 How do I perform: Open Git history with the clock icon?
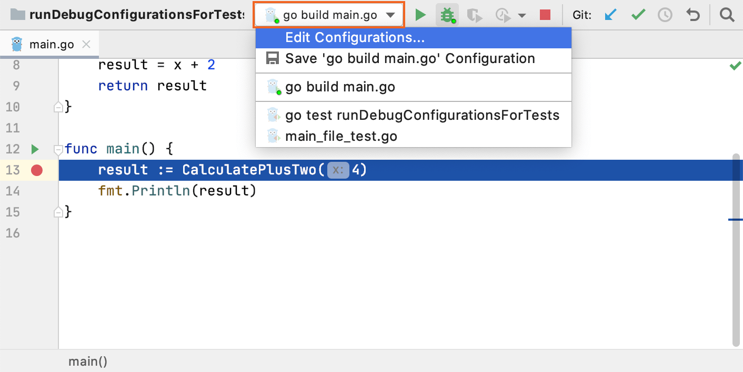pyautogui.click(x=665, y=14)
